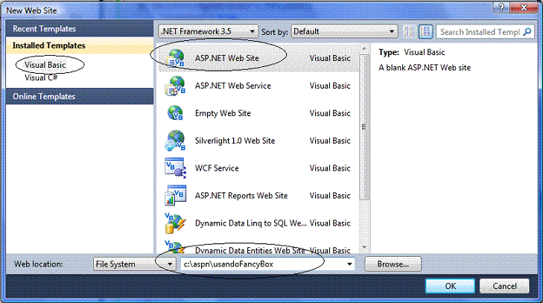This screenshot has height=303, width=543.
Task: Click the scrollbar down arrow in template list
Action: [x=364, y=247]
